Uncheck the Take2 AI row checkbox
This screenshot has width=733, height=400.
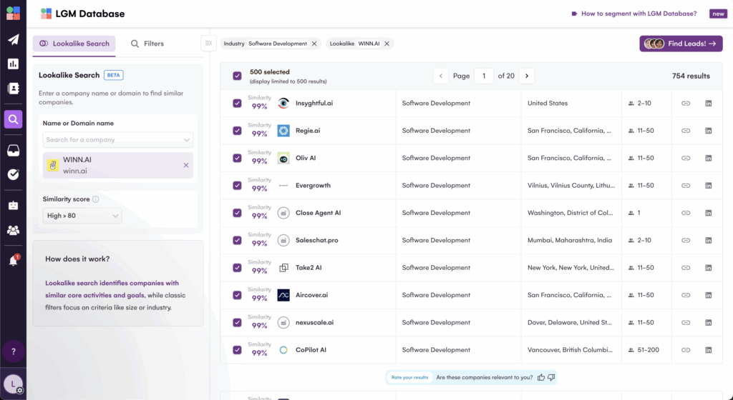[x=237, y=268]
